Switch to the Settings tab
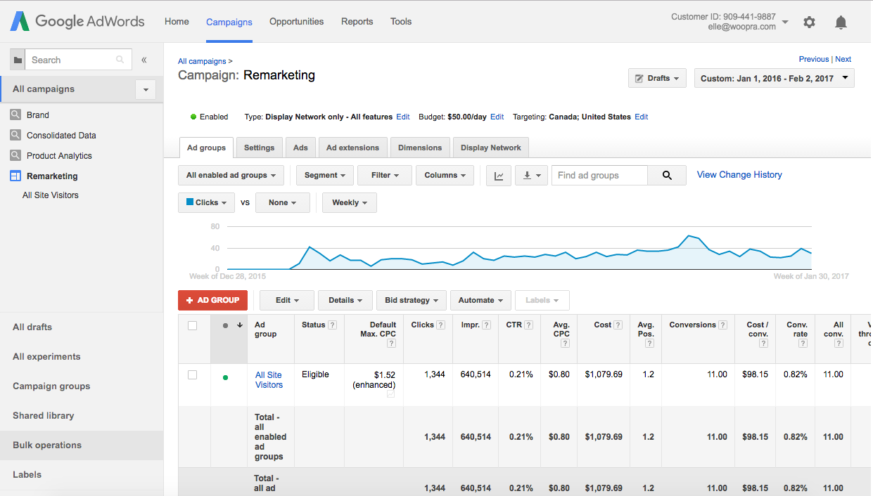 [260, 148]
